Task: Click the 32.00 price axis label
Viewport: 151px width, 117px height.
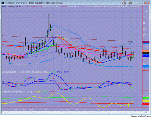Action: click(145, 11)
